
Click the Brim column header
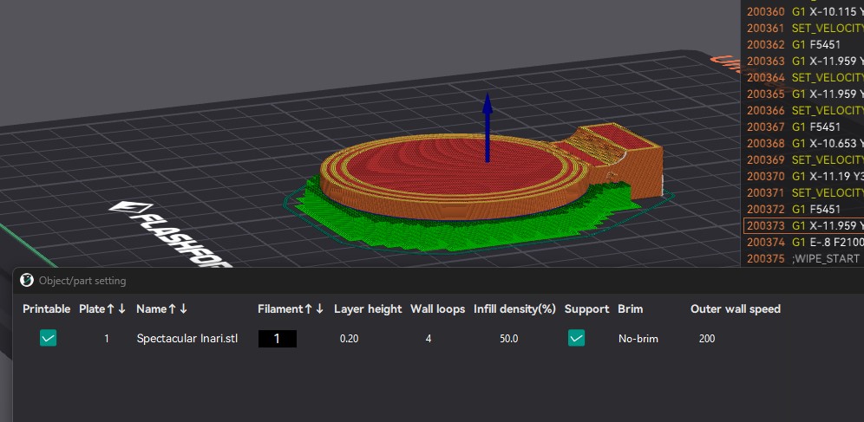click(x=631, y=309)
